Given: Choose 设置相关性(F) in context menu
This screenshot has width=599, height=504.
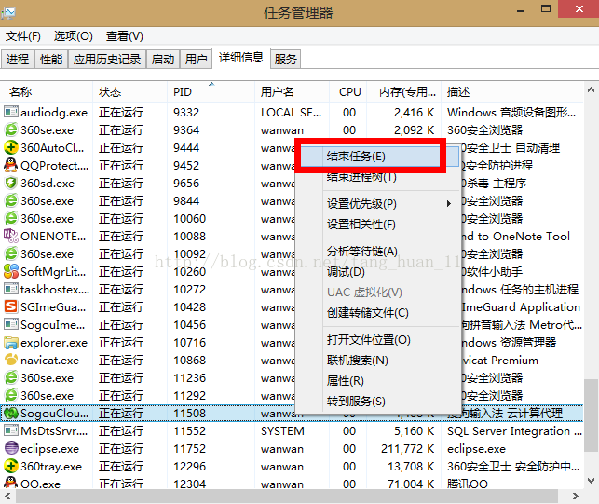Looking at the screenshot, I should 391,225.
